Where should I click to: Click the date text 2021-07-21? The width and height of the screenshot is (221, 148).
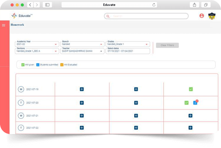pyautogui.click(x=32, y=116)
